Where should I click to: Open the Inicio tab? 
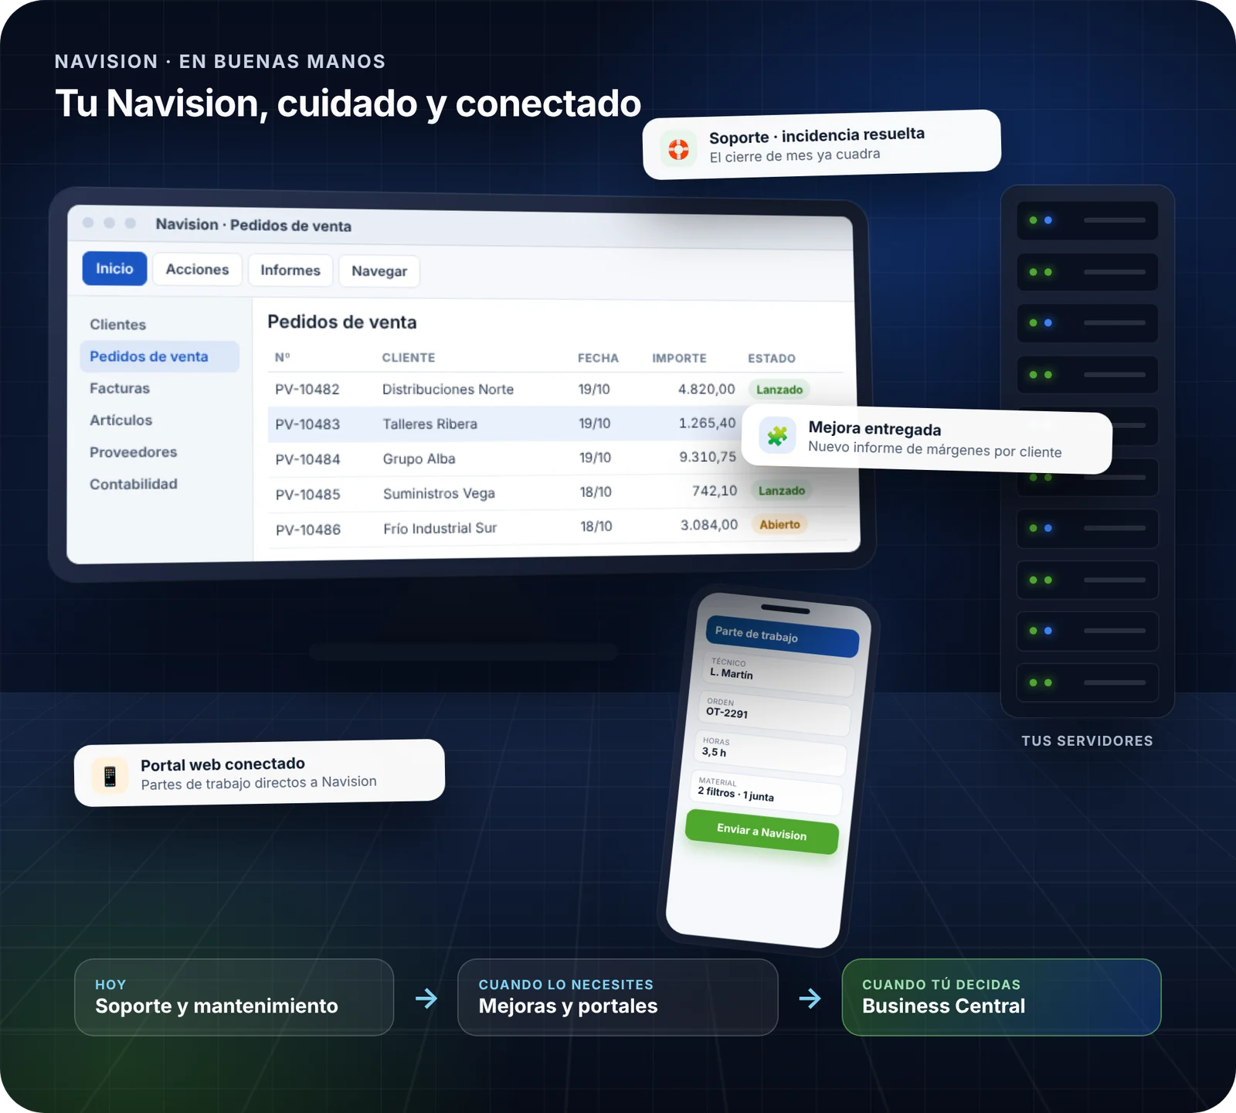[x=114, y=268]
